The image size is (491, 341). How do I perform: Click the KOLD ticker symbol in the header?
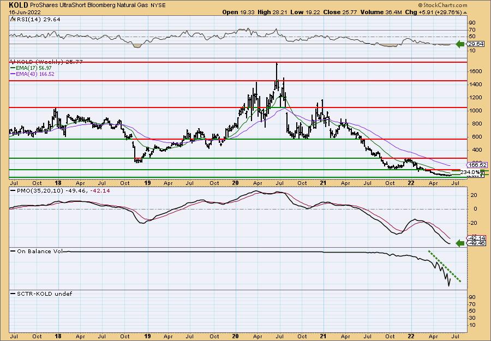(19, 5)
